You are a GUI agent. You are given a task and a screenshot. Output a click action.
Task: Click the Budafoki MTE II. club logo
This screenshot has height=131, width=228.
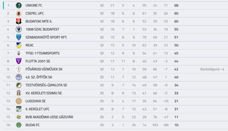pyautogui.click(x=19, y=21)
